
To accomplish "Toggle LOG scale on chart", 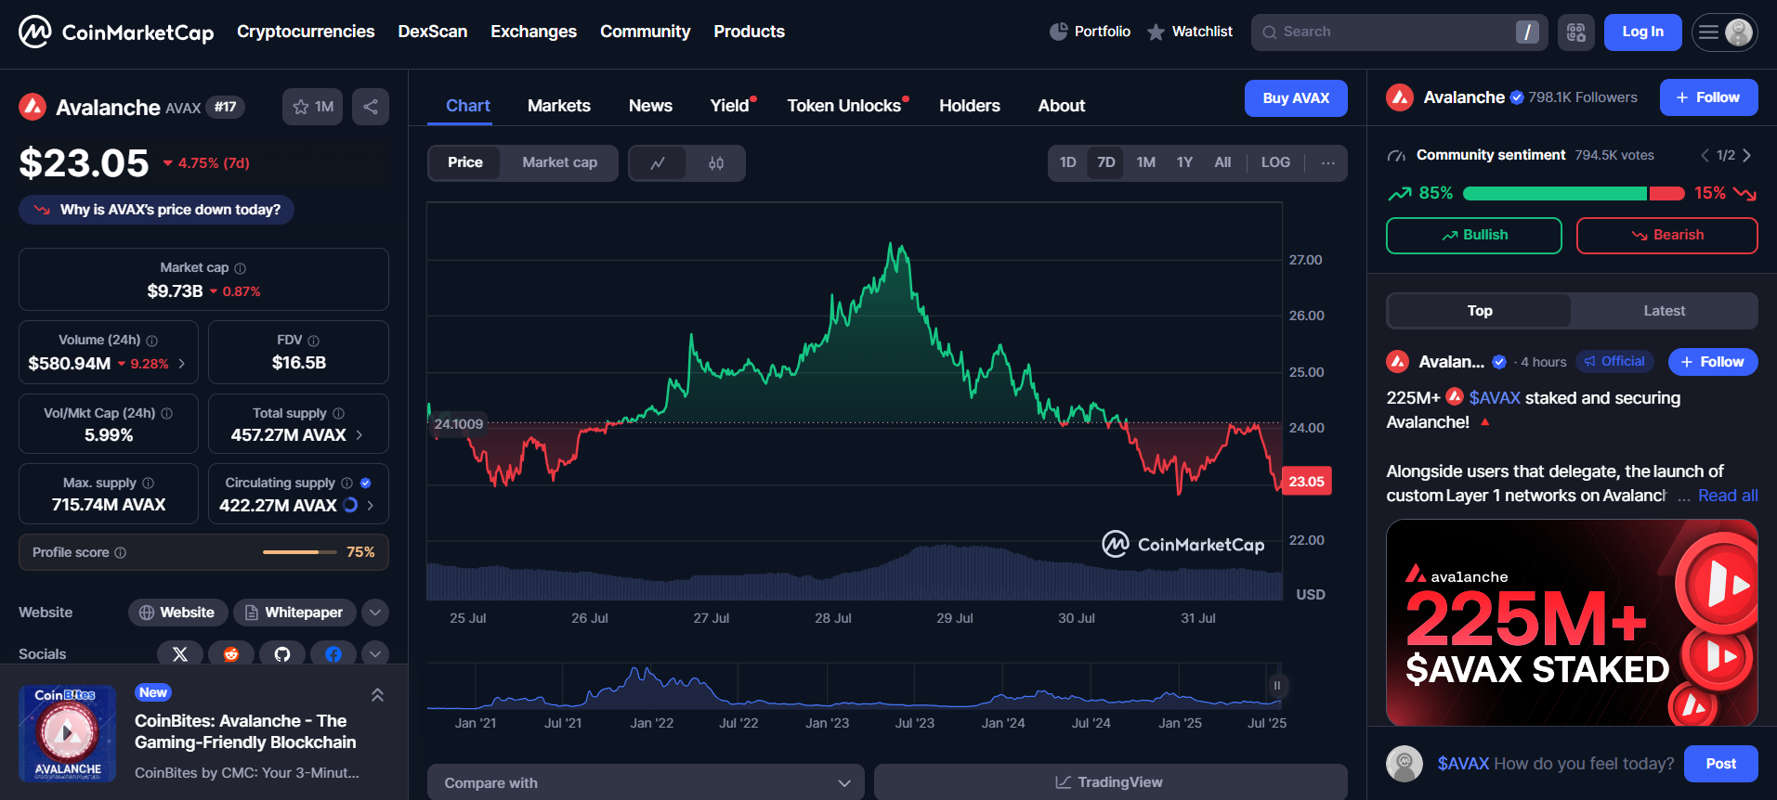I will tap(1275, 162).
